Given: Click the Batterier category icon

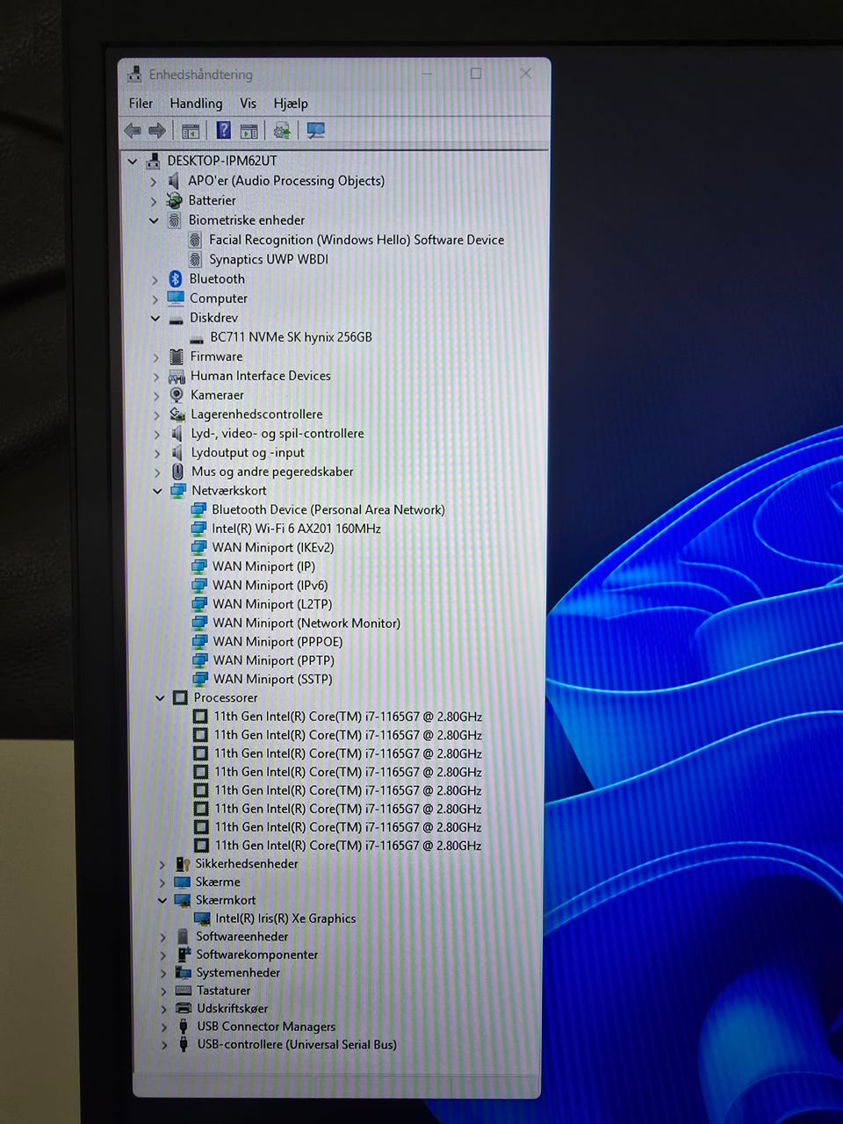Looking at the screenshot, I should (x=175, y=200).
